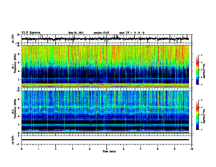Click the log(PSD) label beside ch.2 color bar
216x167 pixels.
pyautogui.click(x=204, y=116)
